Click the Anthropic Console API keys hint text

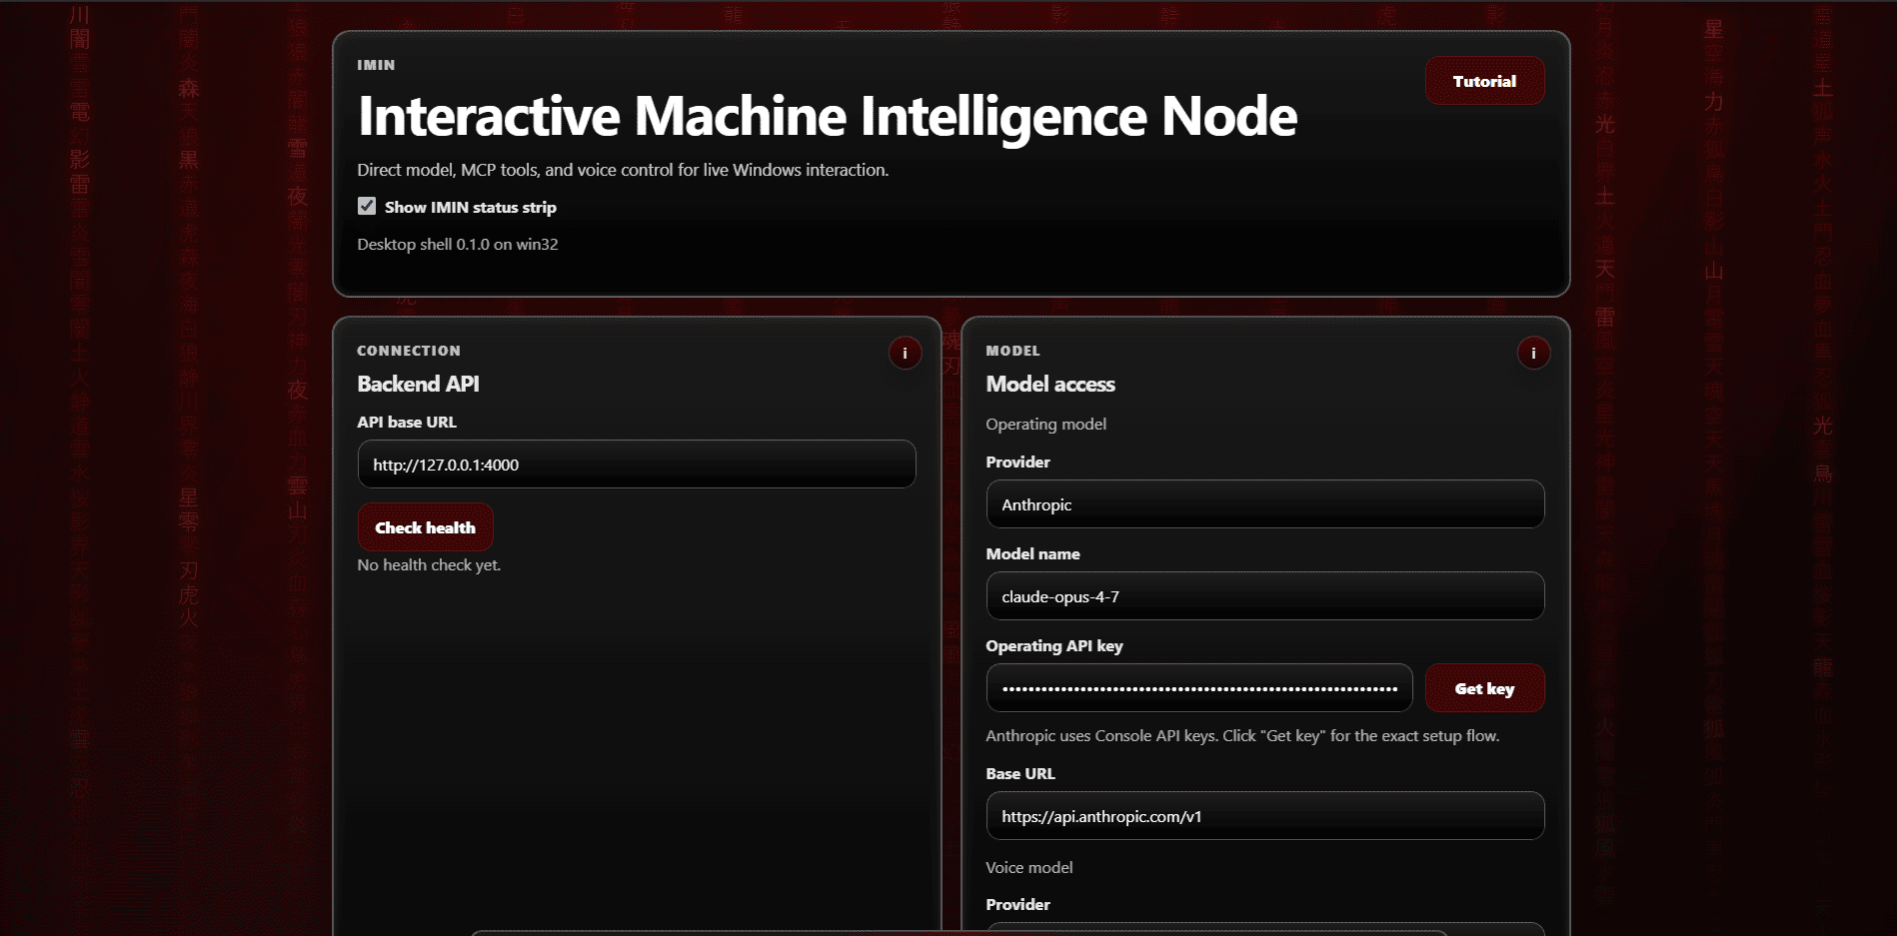point(1242,736)
